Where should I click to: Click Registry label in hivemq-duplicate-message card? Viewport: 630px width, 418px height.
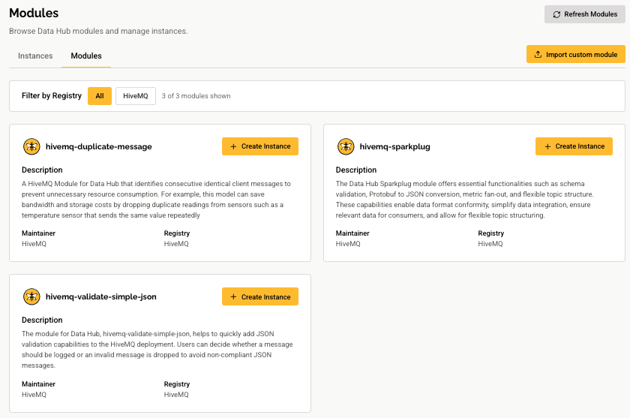click(x=177, y=233)
